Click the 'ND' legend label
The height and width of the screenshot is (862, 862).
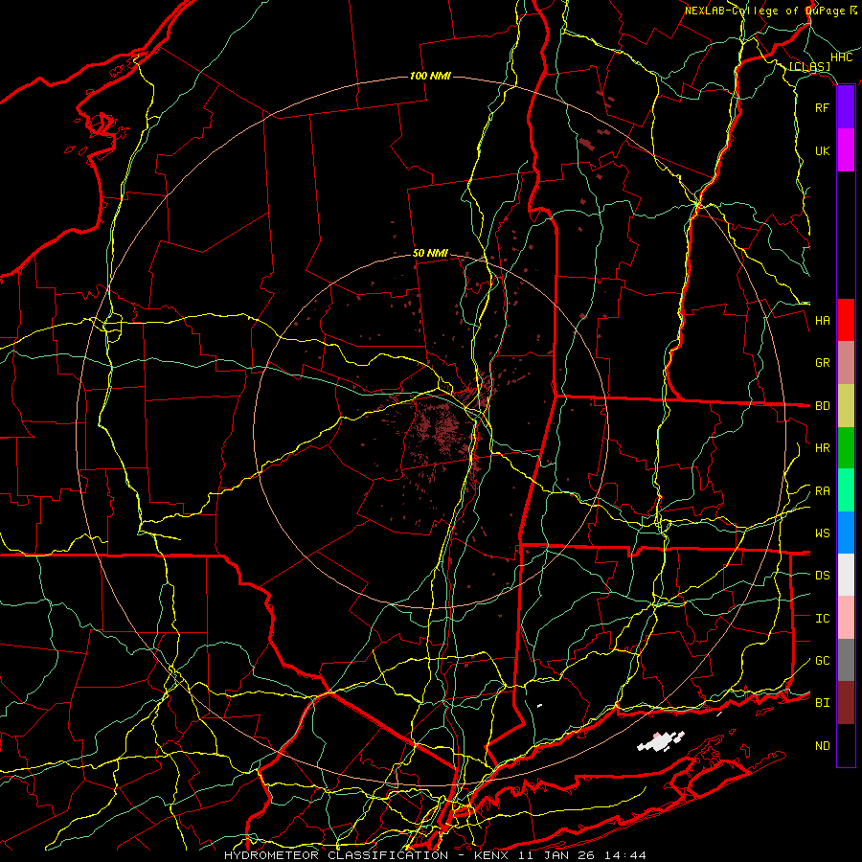point(822,746)
